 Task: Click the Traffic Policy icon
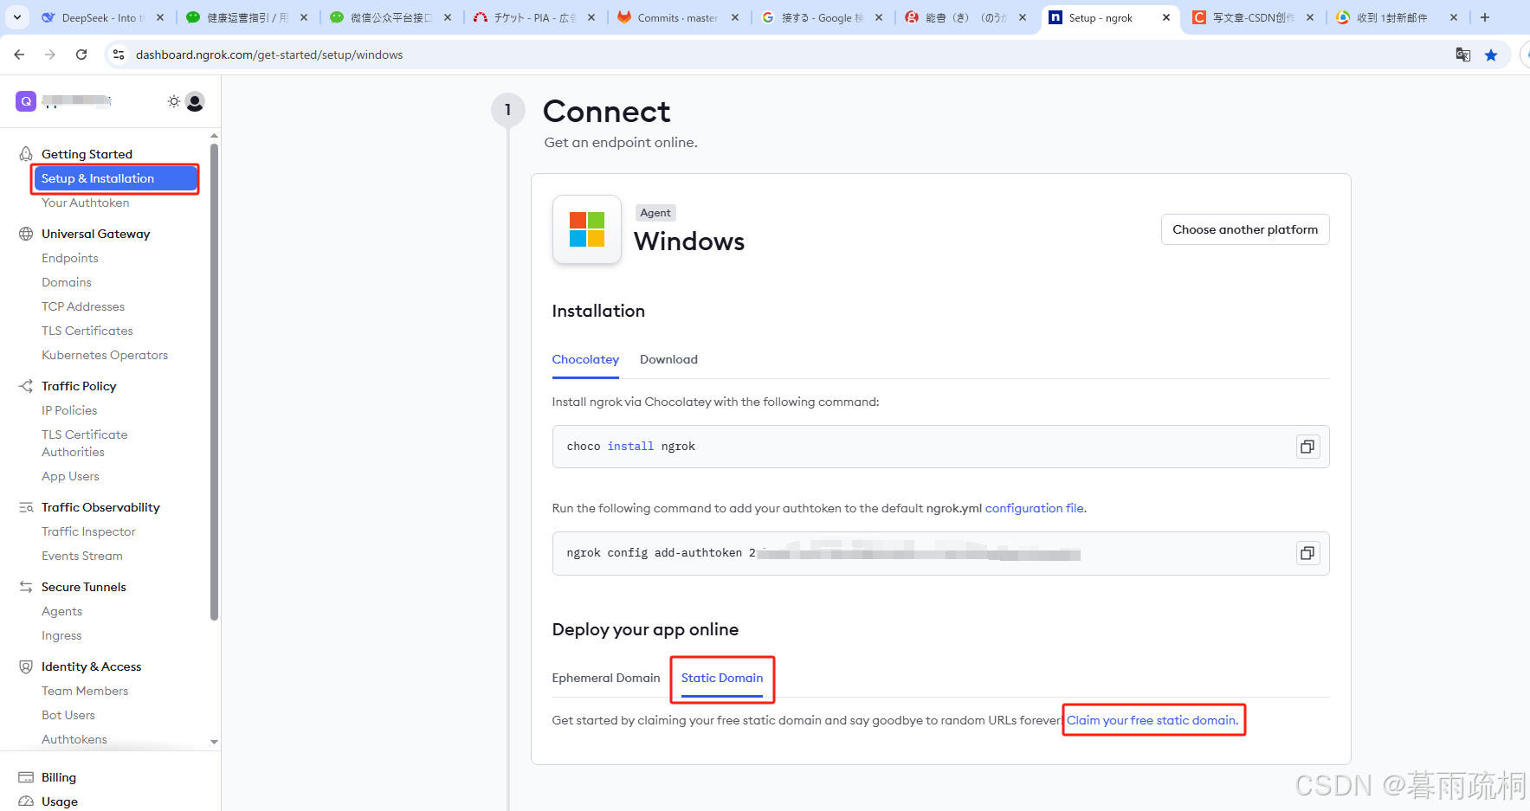tap(26, 386)
